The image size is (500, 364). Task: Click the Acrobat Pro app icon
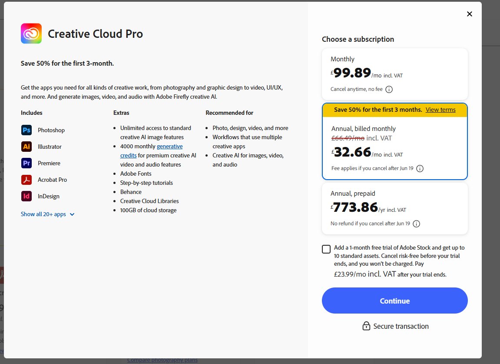pos(26,180)
